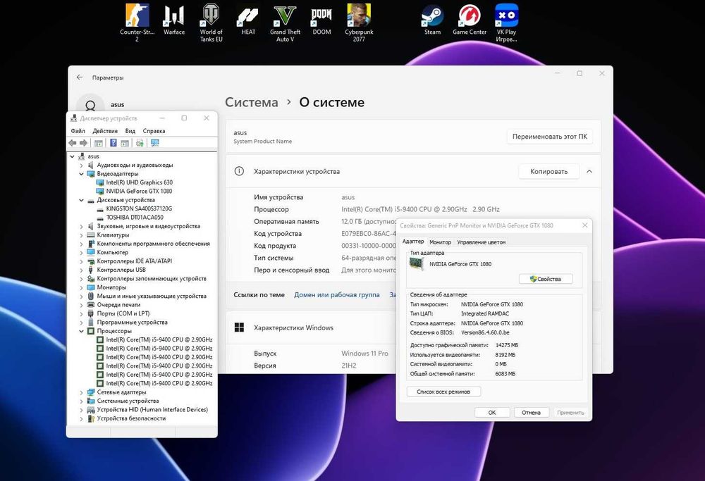Click the back arrow in the Параметры window

pyautogui.click(x=80, y=77)
